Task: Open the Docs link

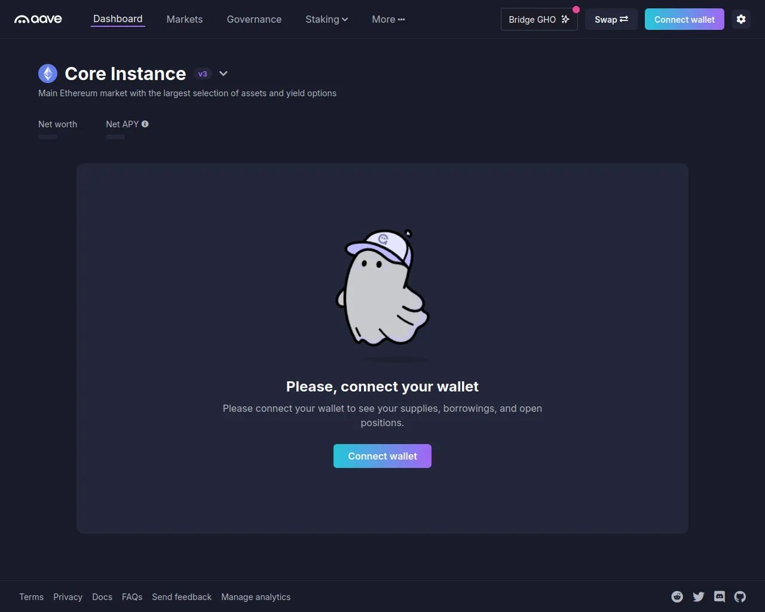Action: point(102,597)
